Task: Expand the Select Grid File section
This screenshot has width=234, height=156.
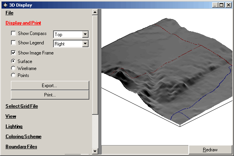Action: pos(22,106)
